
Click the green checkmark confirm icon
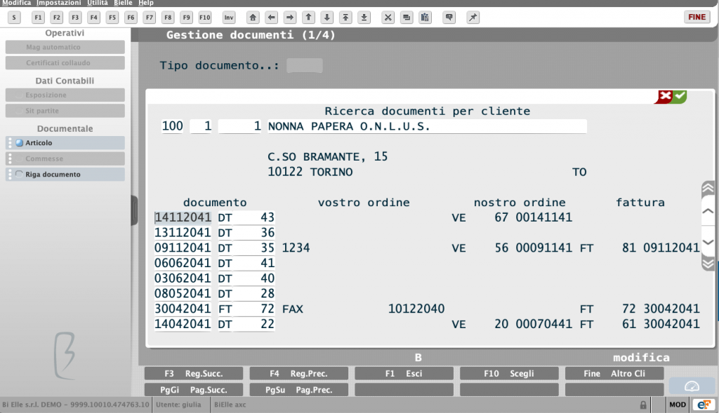coord(680,97)
